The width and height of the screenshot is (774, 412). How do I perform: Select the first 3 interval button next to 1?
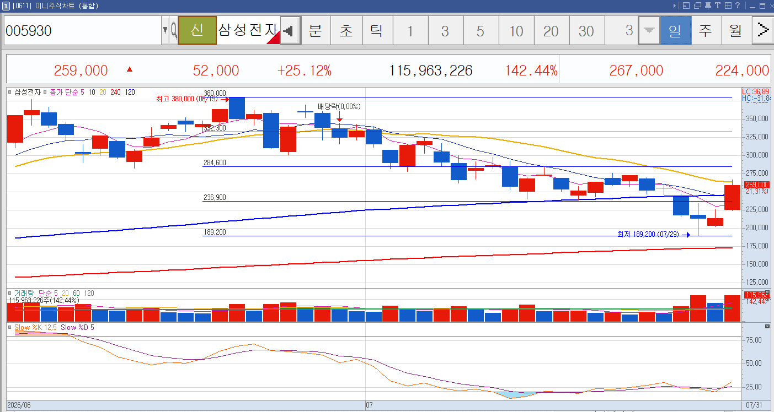[x=445, y=31]
